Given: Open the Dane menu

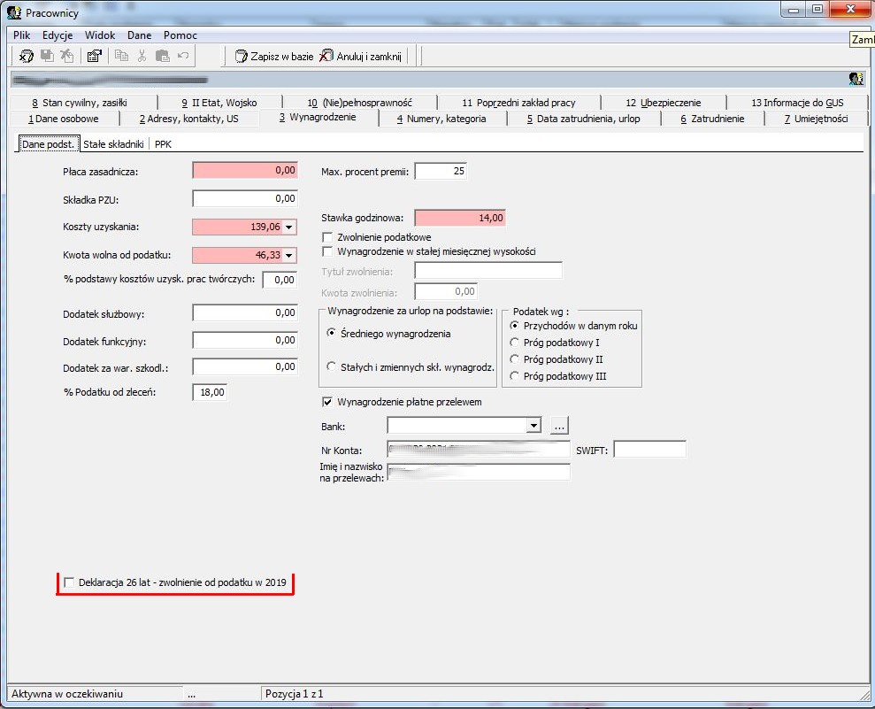Looking at the screenshot, I should [x=140, y=35].
